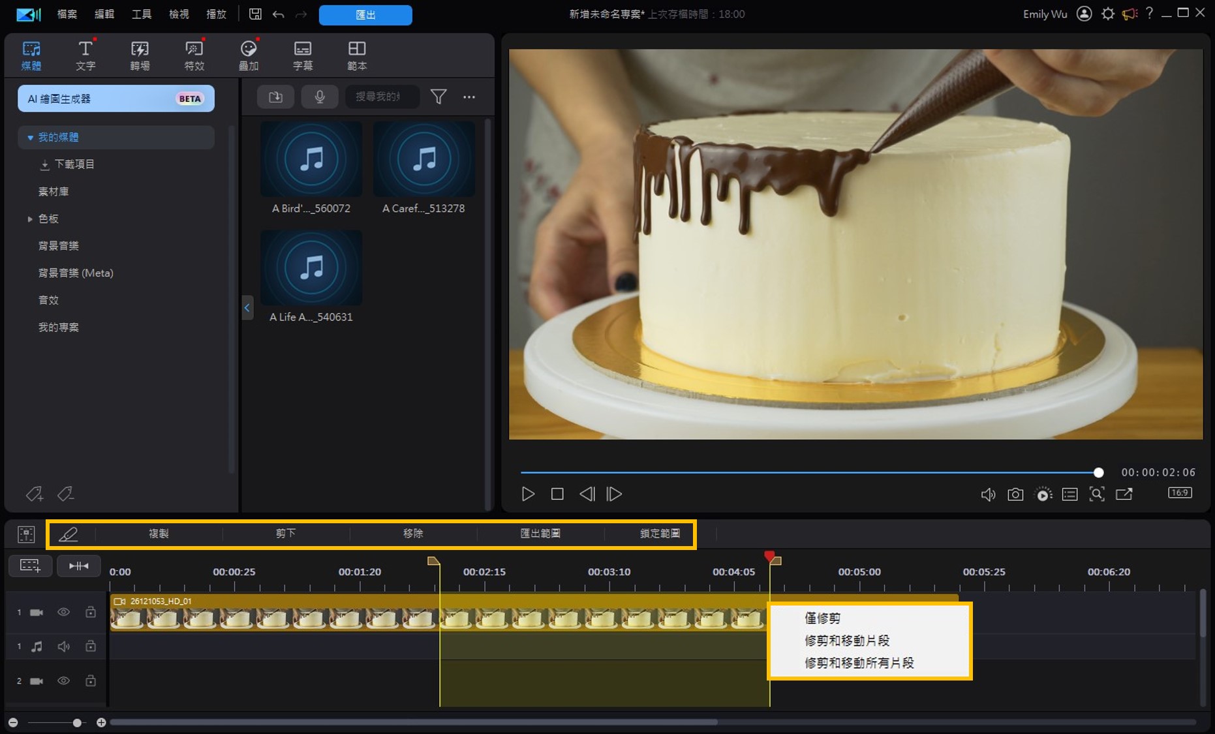Image resolution: width=1215 pixels, height=734 pixels.
Task: Toggle visibility eye on video track 1
Action: pyautogui.click(x=63, y=612)
